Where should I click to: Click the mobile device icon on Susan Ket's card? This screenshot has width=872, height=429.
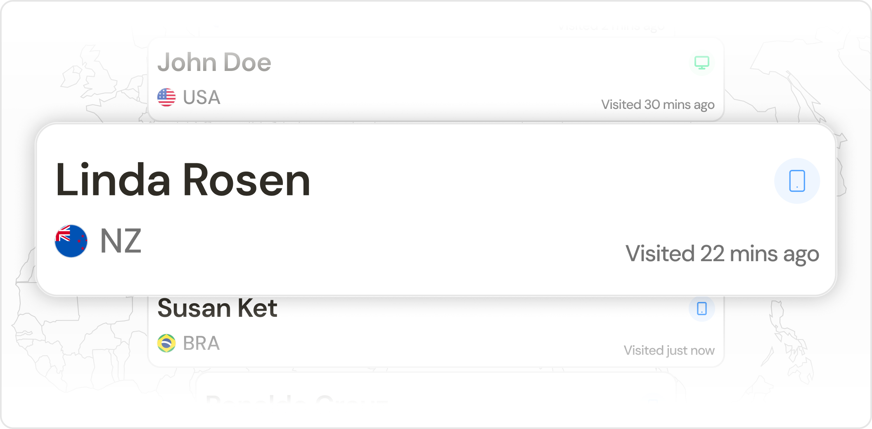701,309
